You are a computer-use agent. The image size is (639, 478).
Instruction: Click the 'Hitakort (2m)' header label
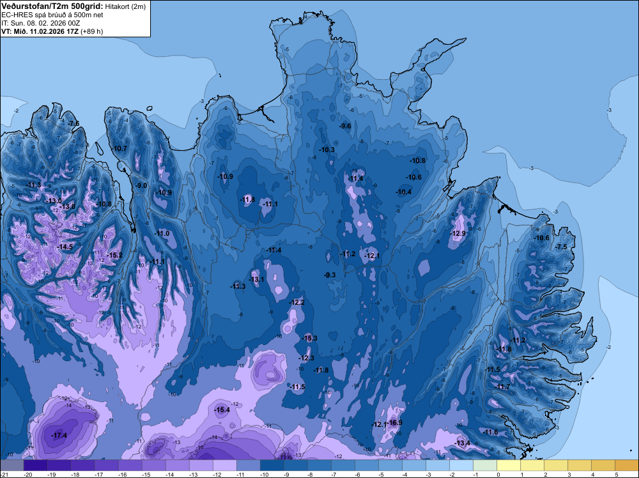click(125, 6)
